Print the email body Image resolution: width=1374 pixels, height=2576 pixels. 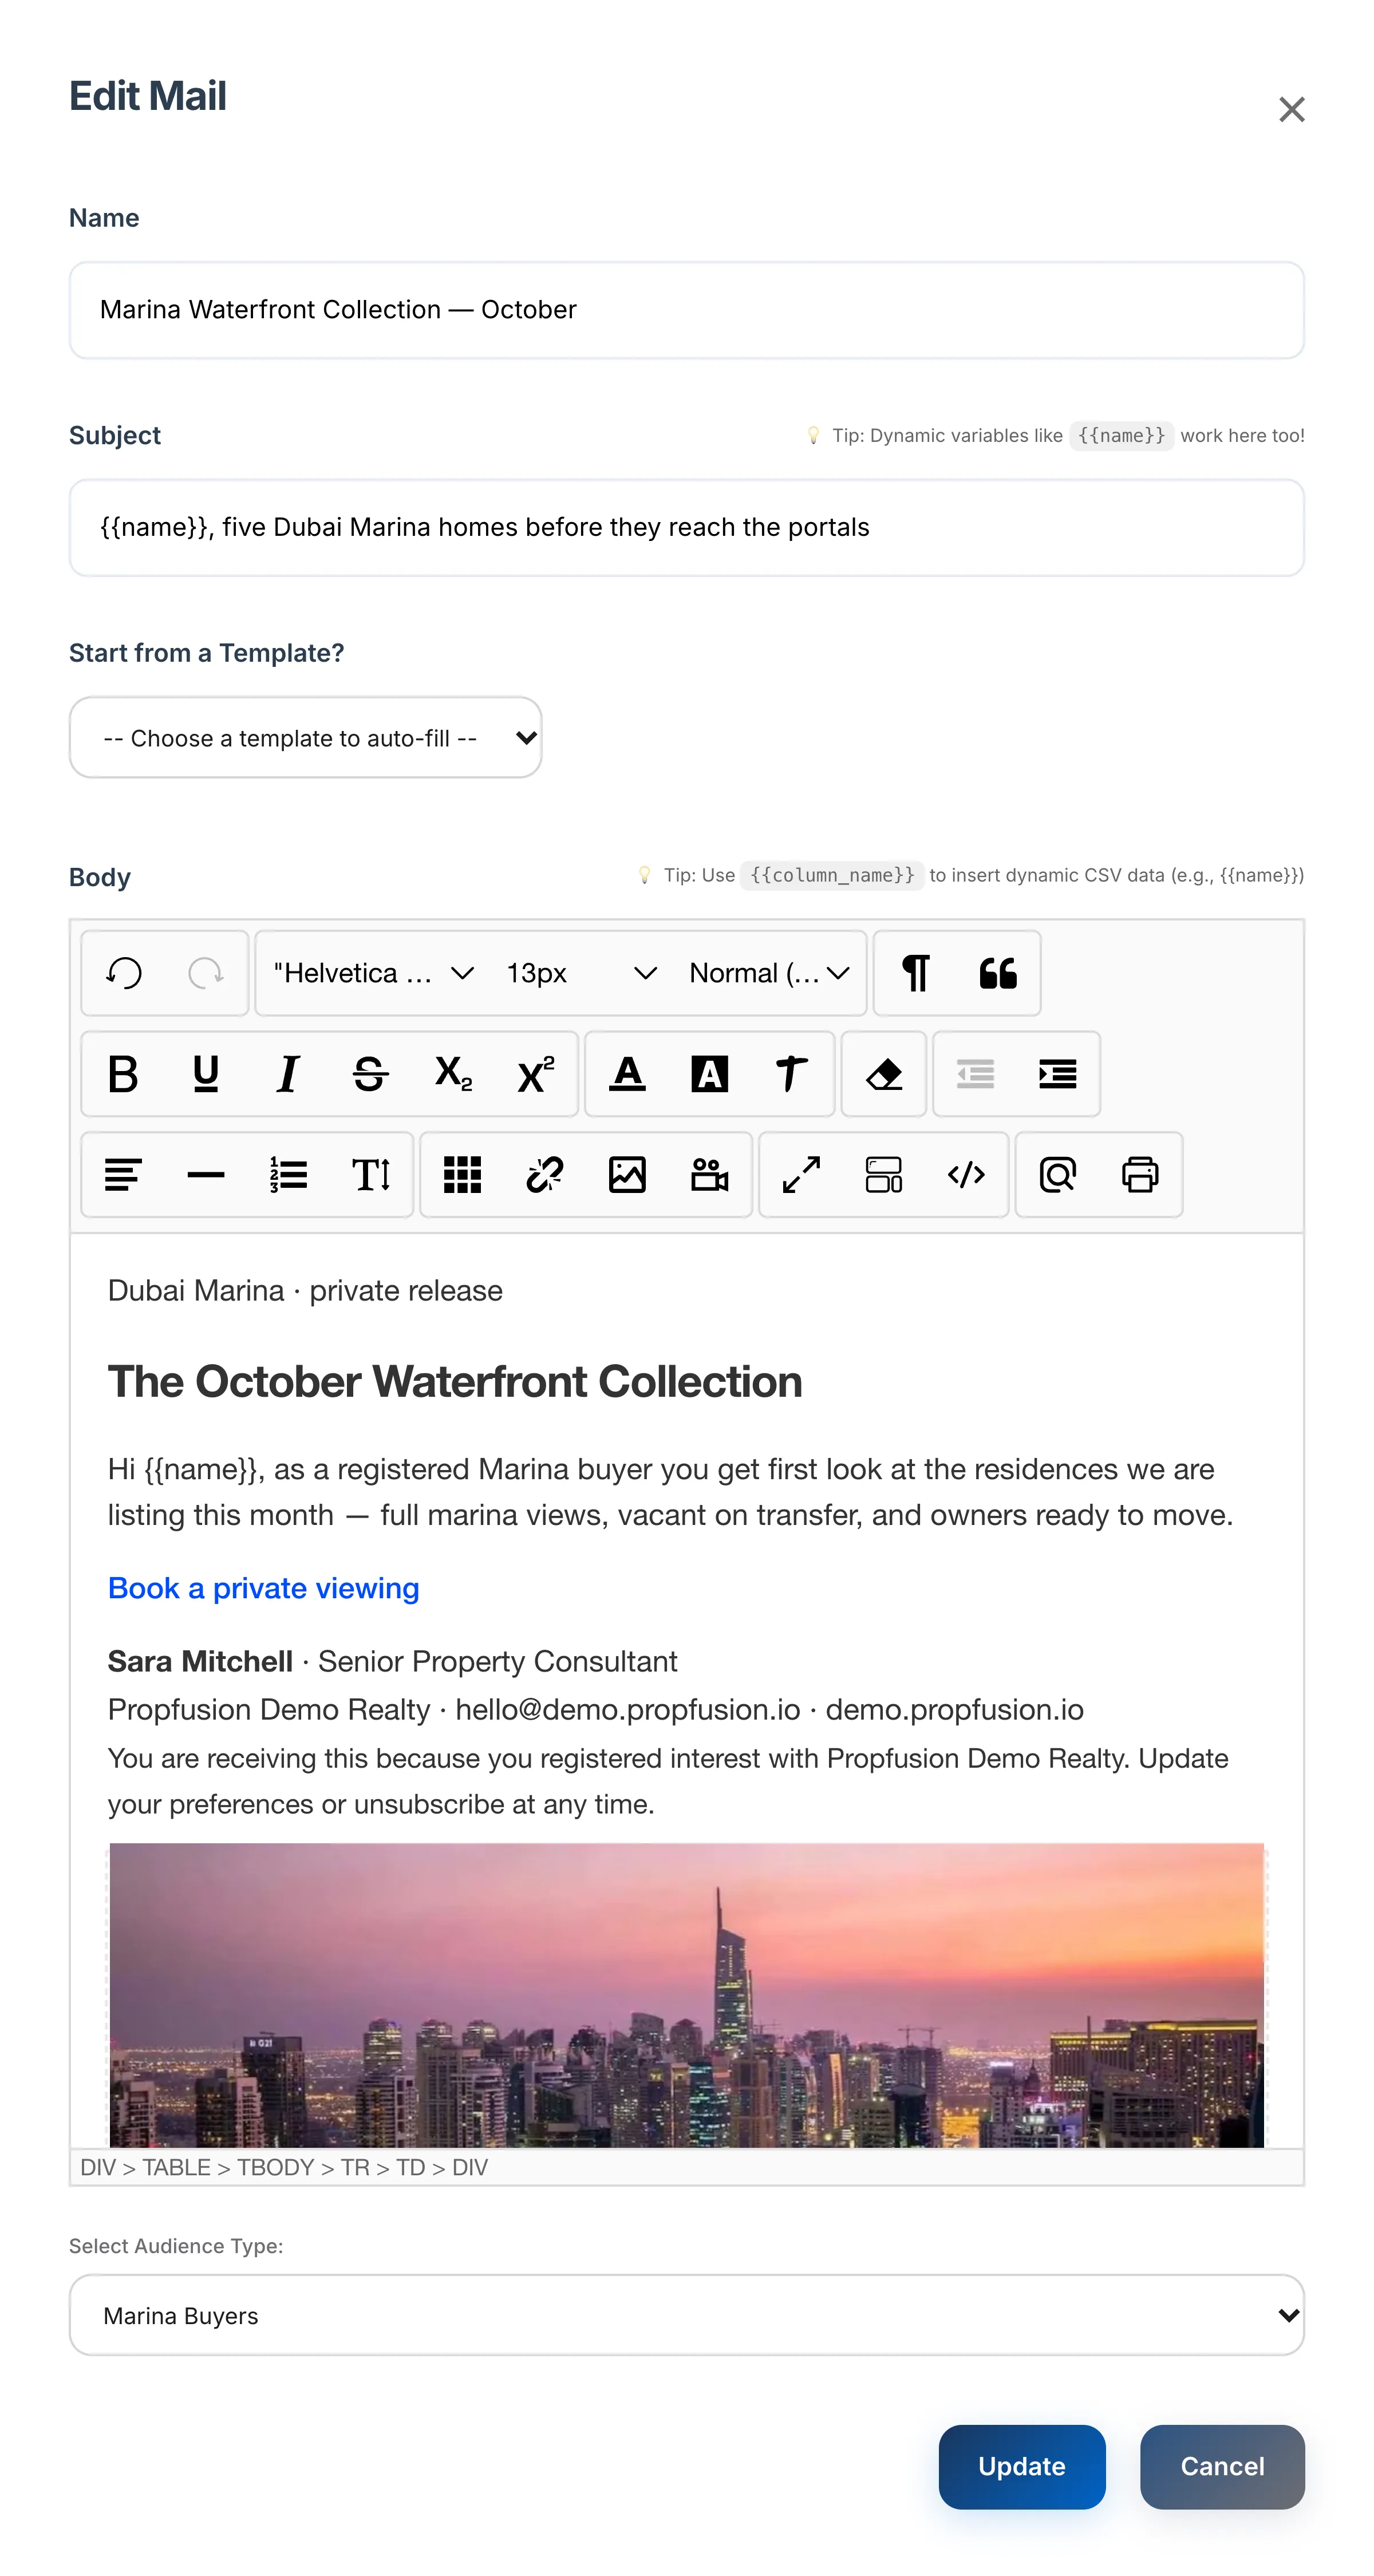(1140, 1174)
